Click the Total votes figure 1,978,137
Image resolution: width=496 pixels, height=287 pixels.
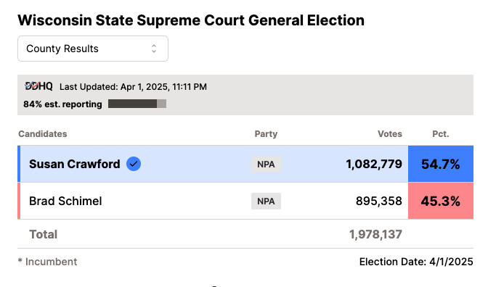[375, 235]
